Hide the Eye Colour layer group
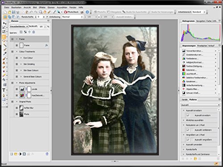Screen dimensions: 223x167 coord(17,58)
